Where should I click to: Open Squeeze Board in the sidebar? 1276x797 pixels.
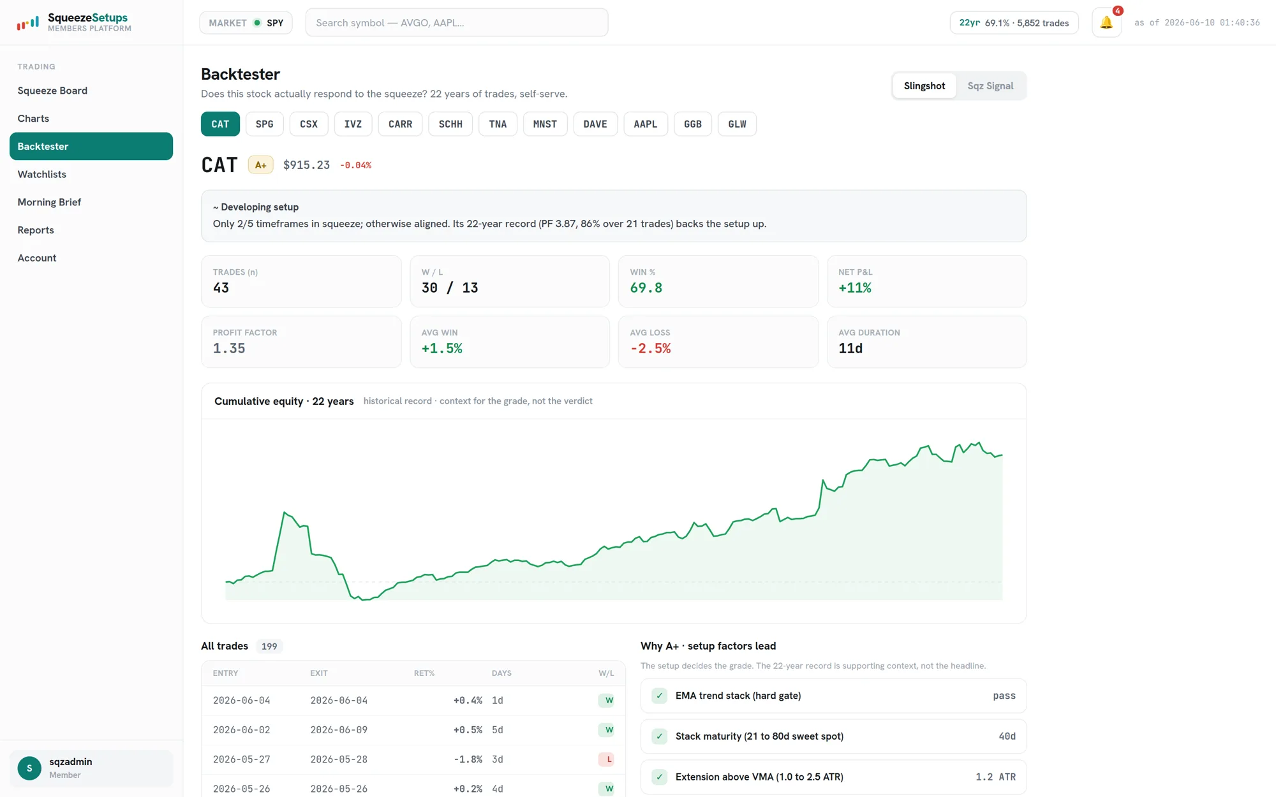coord(91,91)
